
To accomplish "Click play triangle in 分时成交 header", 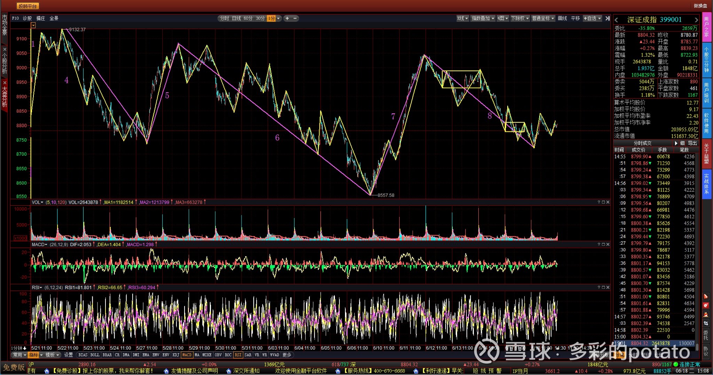I will 676,143.
